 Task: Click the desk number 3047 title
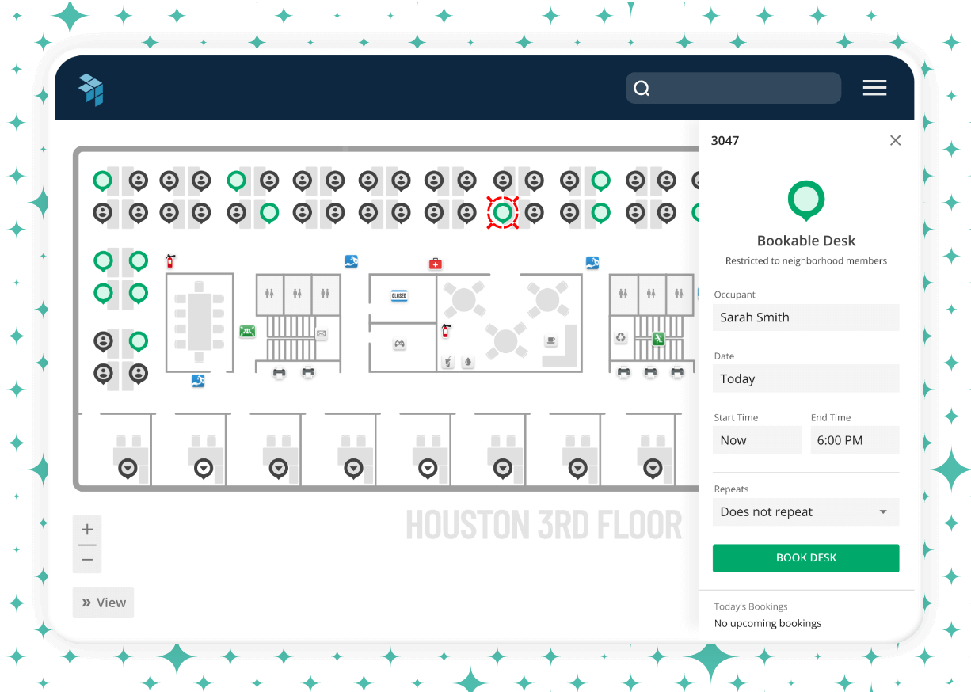pos(725,140)
